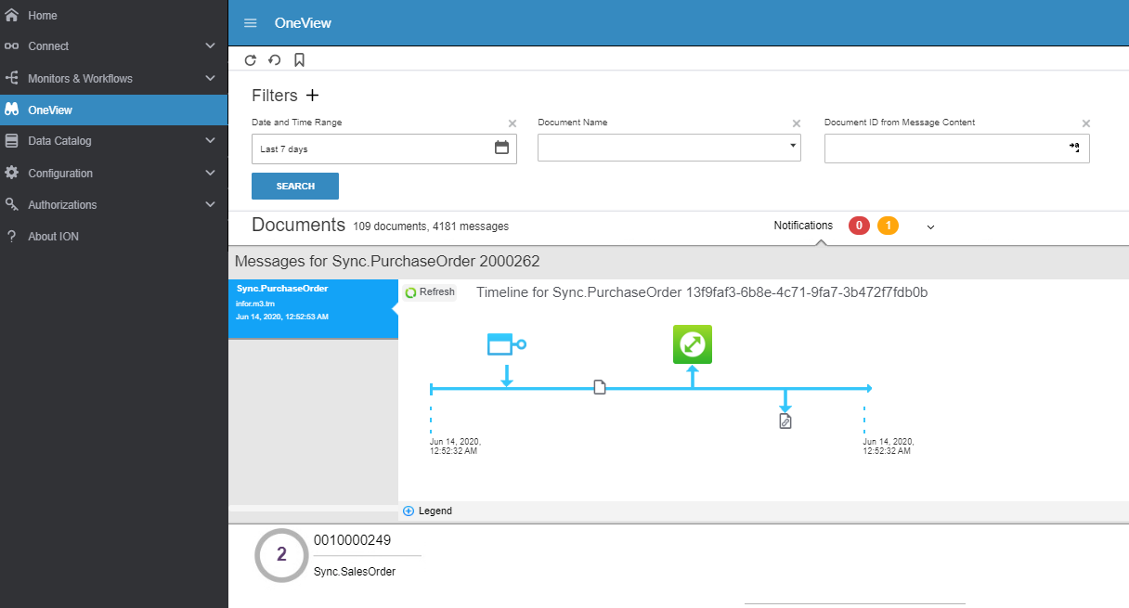Expand the Notifications chevron
The width and height of the screenshot is (1129, 608).
click(x=930, y=226)
